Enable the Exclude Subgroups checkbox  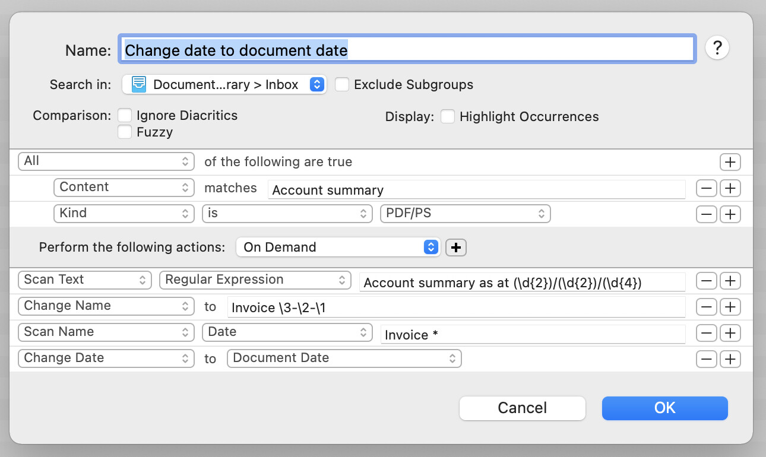click(342, 85)
